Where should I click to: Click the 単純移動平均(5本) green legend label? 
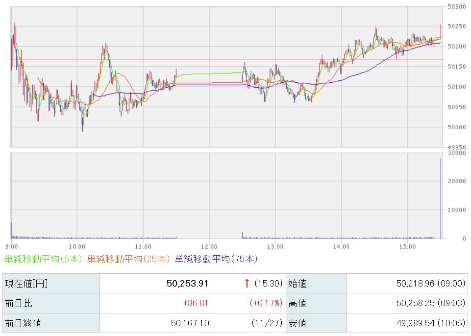click(44, 259)
